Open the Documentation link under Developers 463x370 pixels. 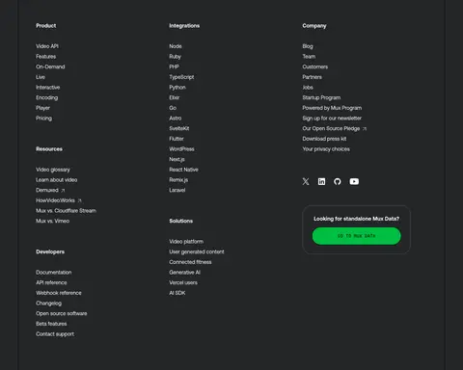pyautogui.click(x=54, y=273)
